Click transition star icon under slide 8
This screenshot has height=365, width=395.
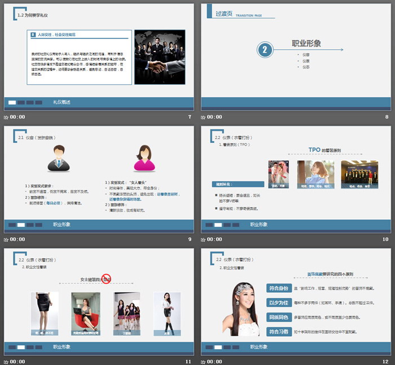click(204, 117)
